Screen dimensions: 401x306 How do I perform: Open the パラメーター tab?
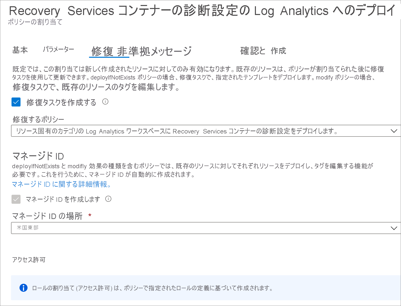click(58, 50)
